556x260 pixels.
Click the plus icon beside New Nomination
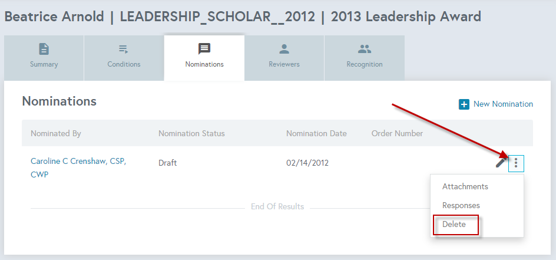(x=464, y=104)
